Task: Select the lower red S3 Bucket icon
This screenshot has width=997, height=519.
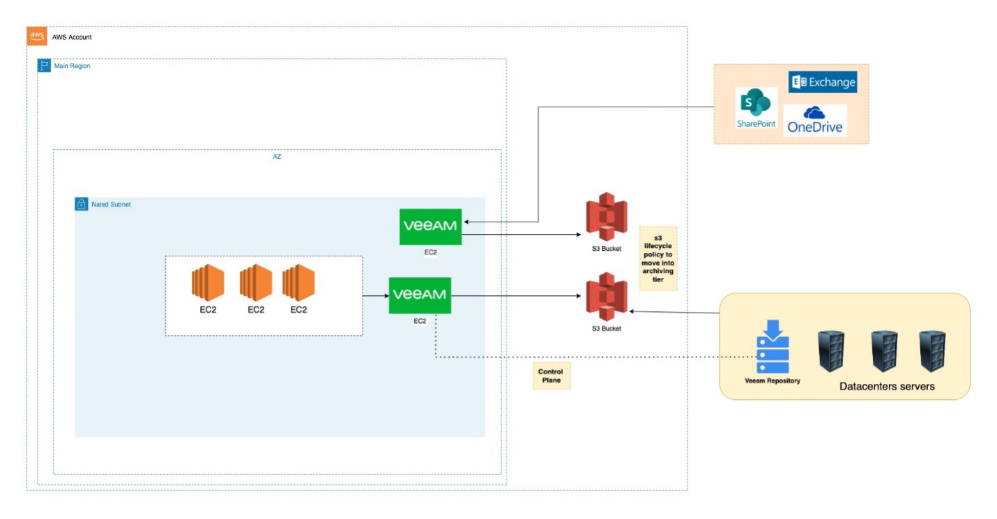Action: (607, 297)
